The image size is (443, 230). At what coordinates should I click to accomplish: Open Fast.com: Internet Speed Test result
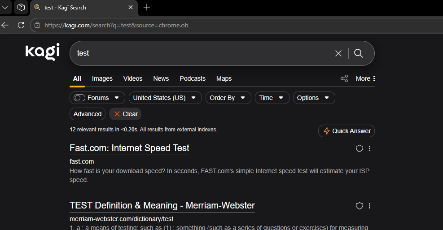[x=129, y=148]
